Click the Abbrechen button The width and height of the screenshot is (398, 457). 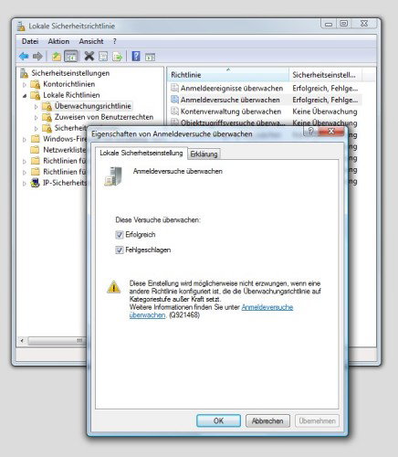point(267,420)
